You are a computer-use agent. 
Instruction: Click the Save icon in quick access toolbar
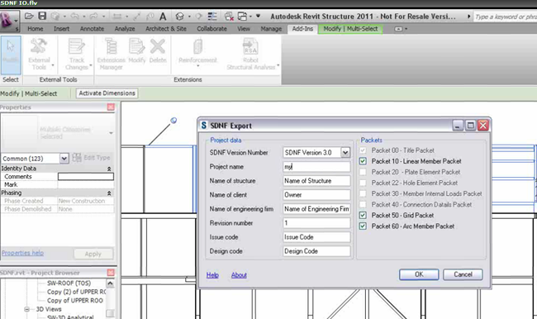pyautogui.click(x=42, y=16)
